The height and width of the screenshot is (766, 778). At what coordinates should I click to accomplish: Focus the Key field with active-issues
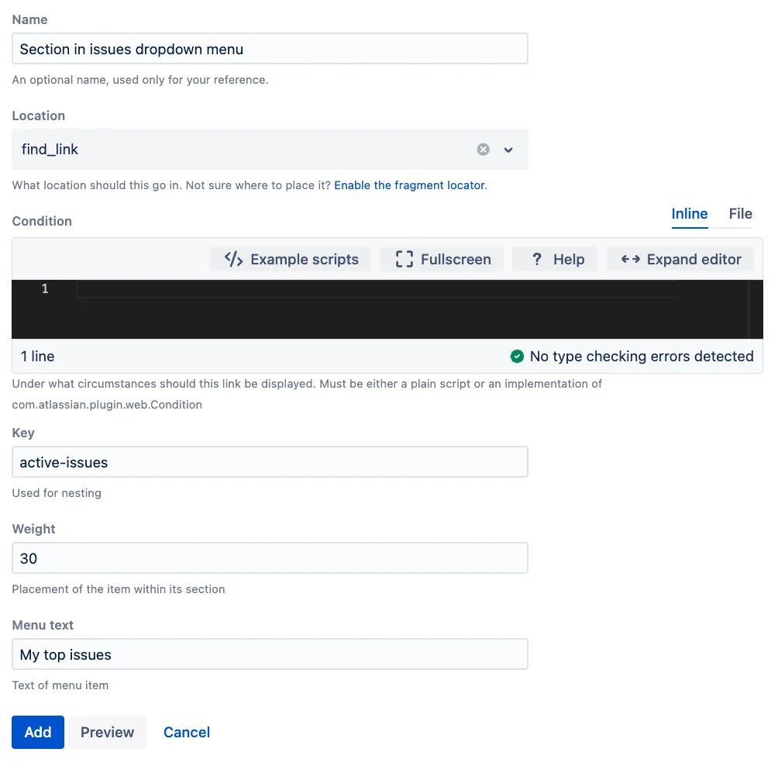click(270, 461)
